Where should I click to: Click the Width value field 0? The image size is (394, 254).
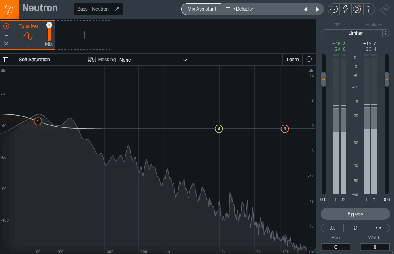tap(375, 247)
